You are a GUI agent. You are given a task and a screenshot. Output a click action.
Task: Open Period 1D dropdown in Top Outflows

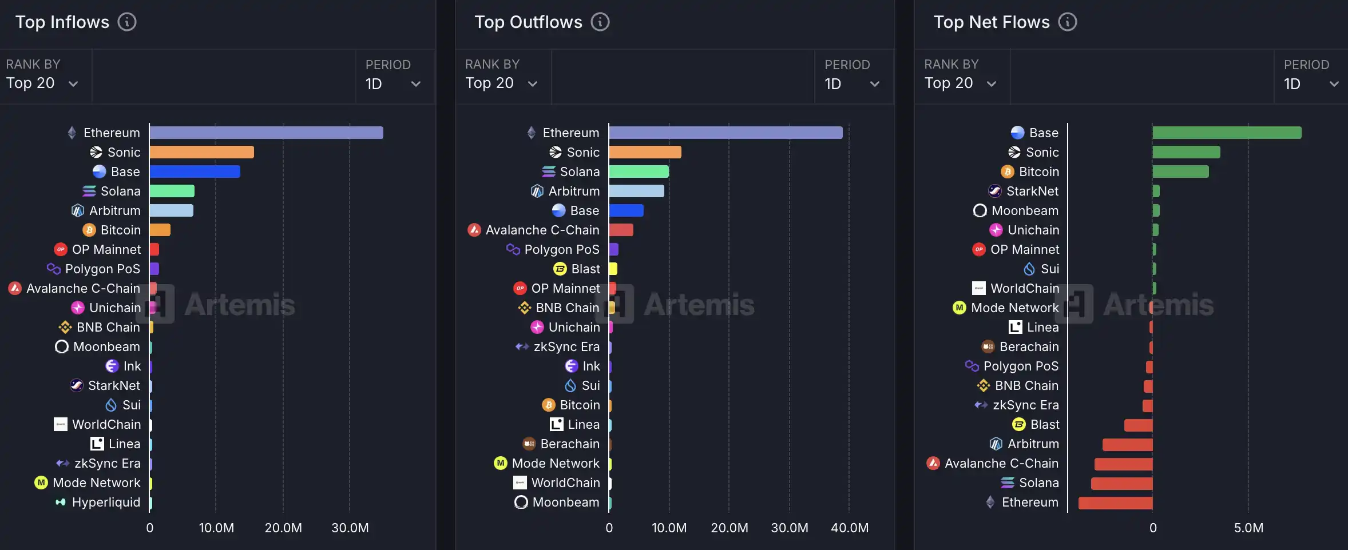(853, 76)
